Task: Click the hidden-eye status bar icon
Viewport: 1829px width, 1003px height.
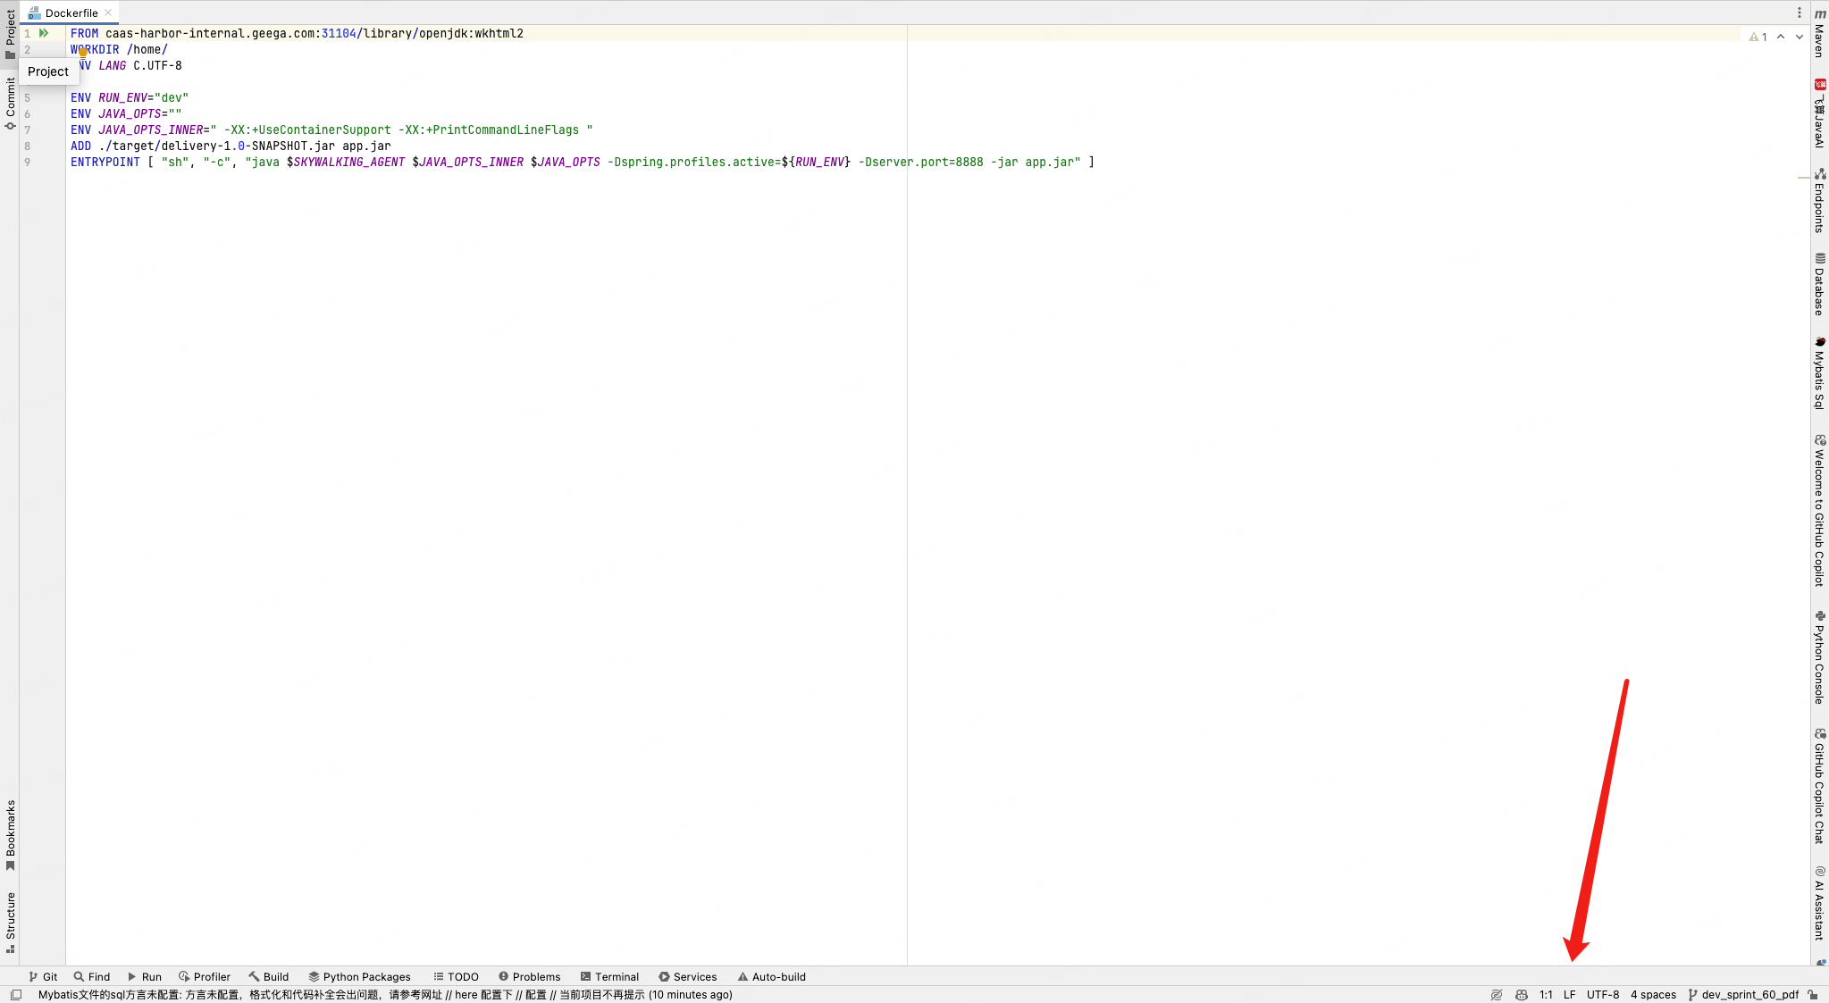Action: click(x=1497, y=994)
